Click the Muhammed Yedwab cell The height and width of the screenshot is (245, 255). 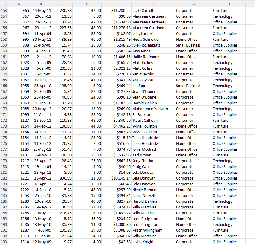(x=154, y=109)
